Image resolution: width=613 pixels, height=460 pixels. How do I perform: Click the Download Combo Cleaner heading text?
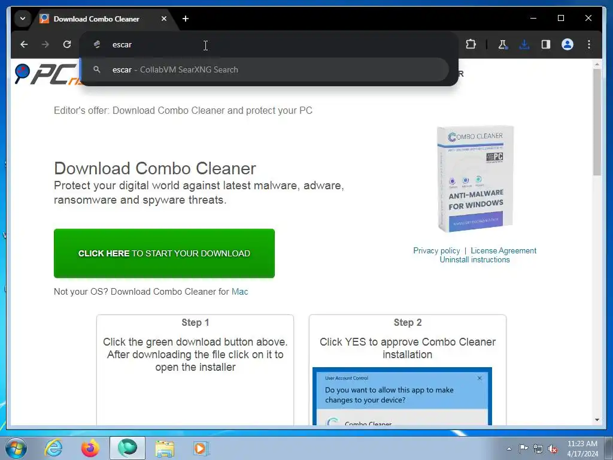coord(155,168)
